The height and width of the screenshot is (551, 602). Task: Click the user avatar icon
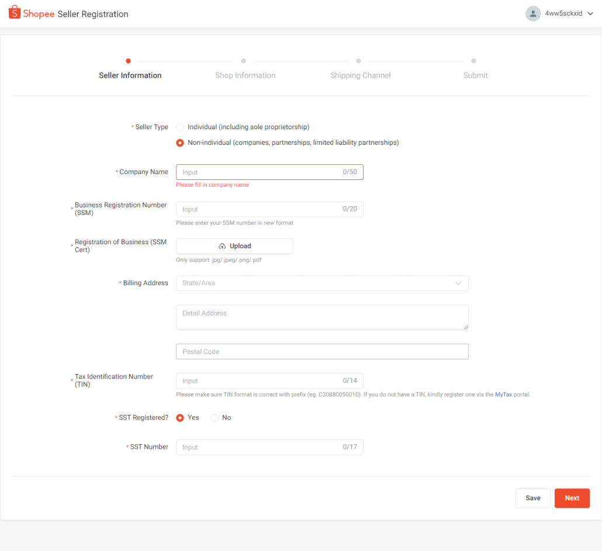click(532, 13)
